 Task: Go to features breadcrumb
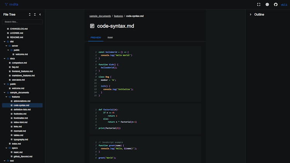coord(118,16)
